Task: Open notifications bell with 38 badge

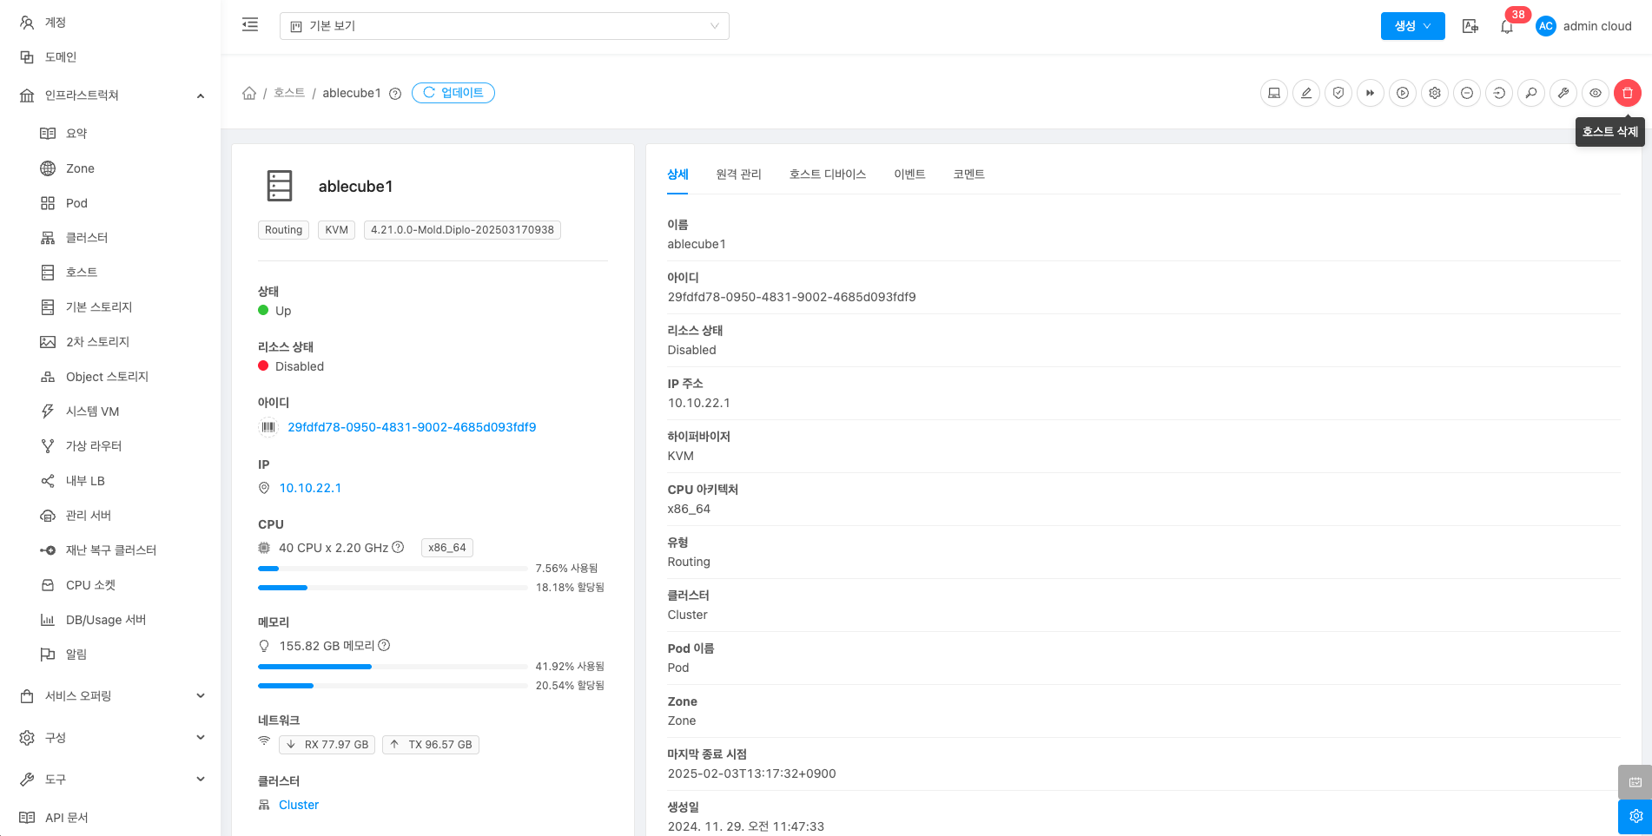Action: pyautogui.click(x=1507, y=26)
